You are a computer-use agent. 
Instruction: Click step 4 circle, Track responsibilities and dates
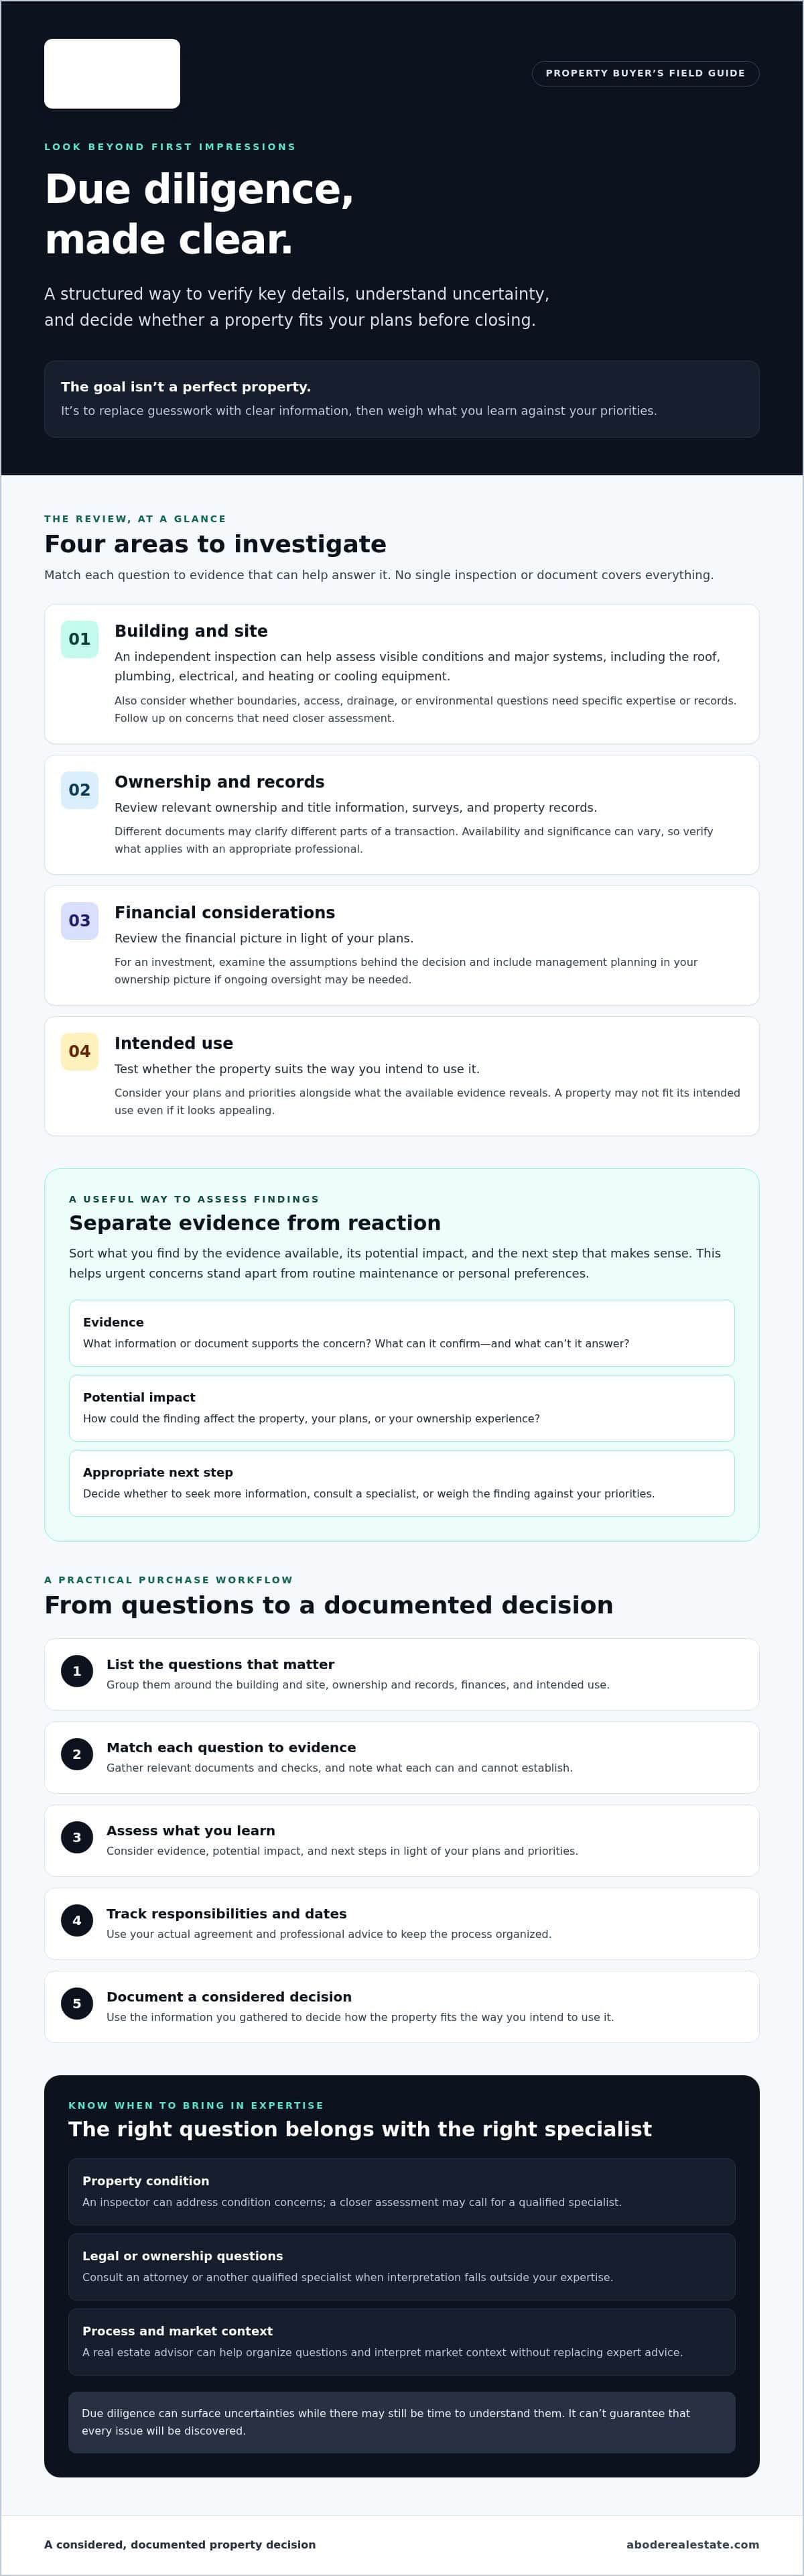(77, 1920)
